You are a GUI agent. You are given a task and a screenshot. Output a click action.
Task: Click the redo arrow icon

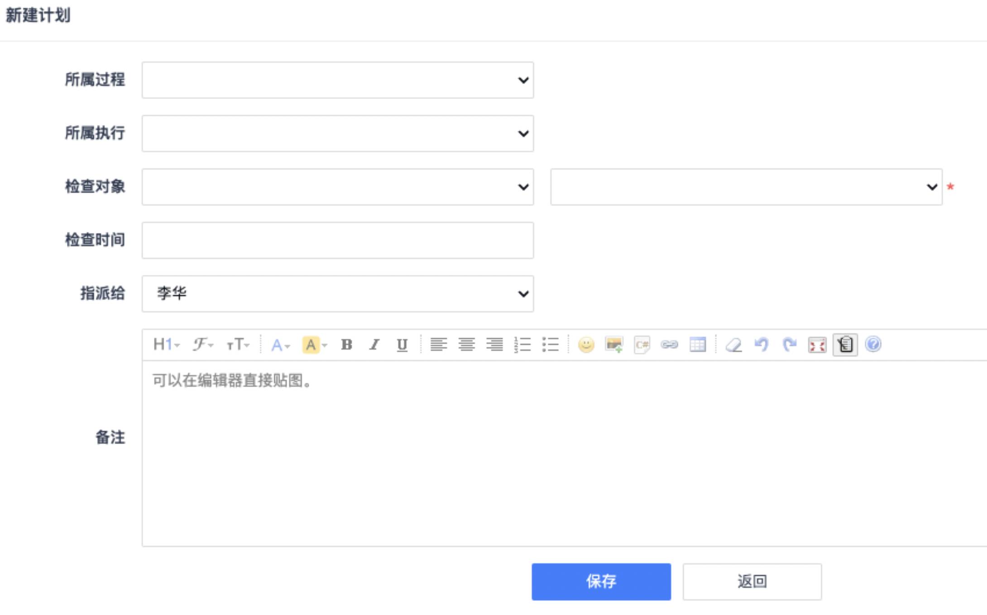[789, 345]
